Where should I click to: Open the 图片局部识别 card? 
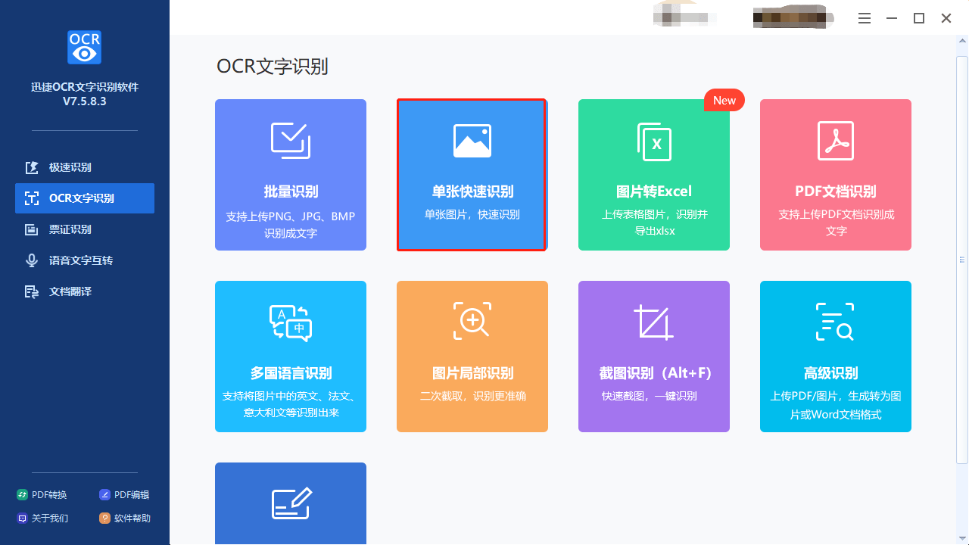(x=472, y=357)
